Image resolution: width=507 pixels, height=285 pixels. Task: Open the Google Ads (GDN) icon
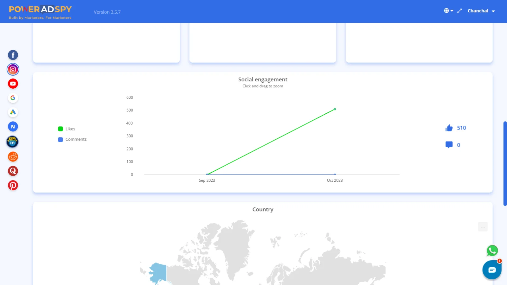(x=13, y=112)
